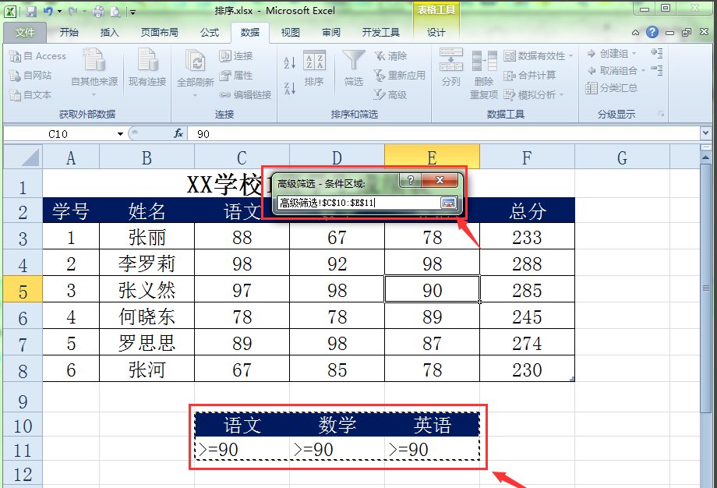Click Text to Columns (分列)
717x488 pixels.
pos(451,68)
